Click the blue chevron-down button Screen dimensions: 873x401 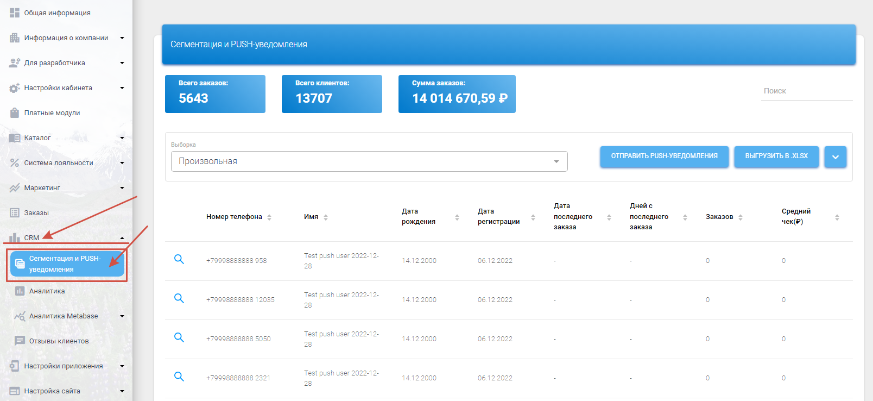point(835,157)
